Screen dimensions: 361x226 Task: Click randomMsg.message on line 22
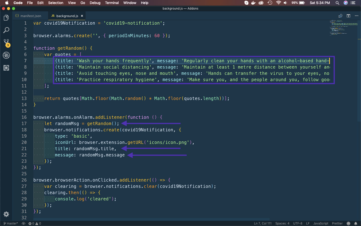click(x=102, y=155)
